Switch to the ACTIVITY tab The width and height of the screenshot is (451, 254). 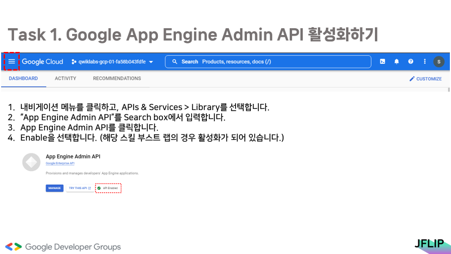point(65,78)
